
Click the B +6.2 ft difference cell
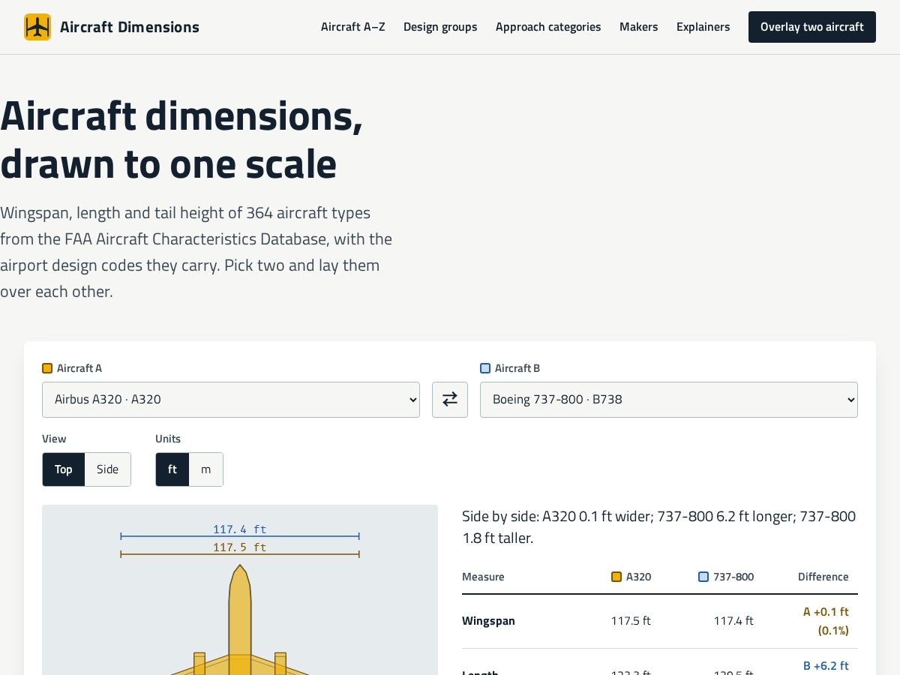(826, 666)
